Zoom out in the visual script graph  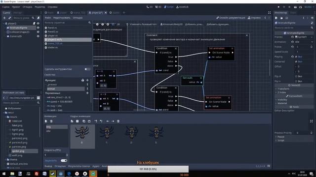[x=97, y=24]
